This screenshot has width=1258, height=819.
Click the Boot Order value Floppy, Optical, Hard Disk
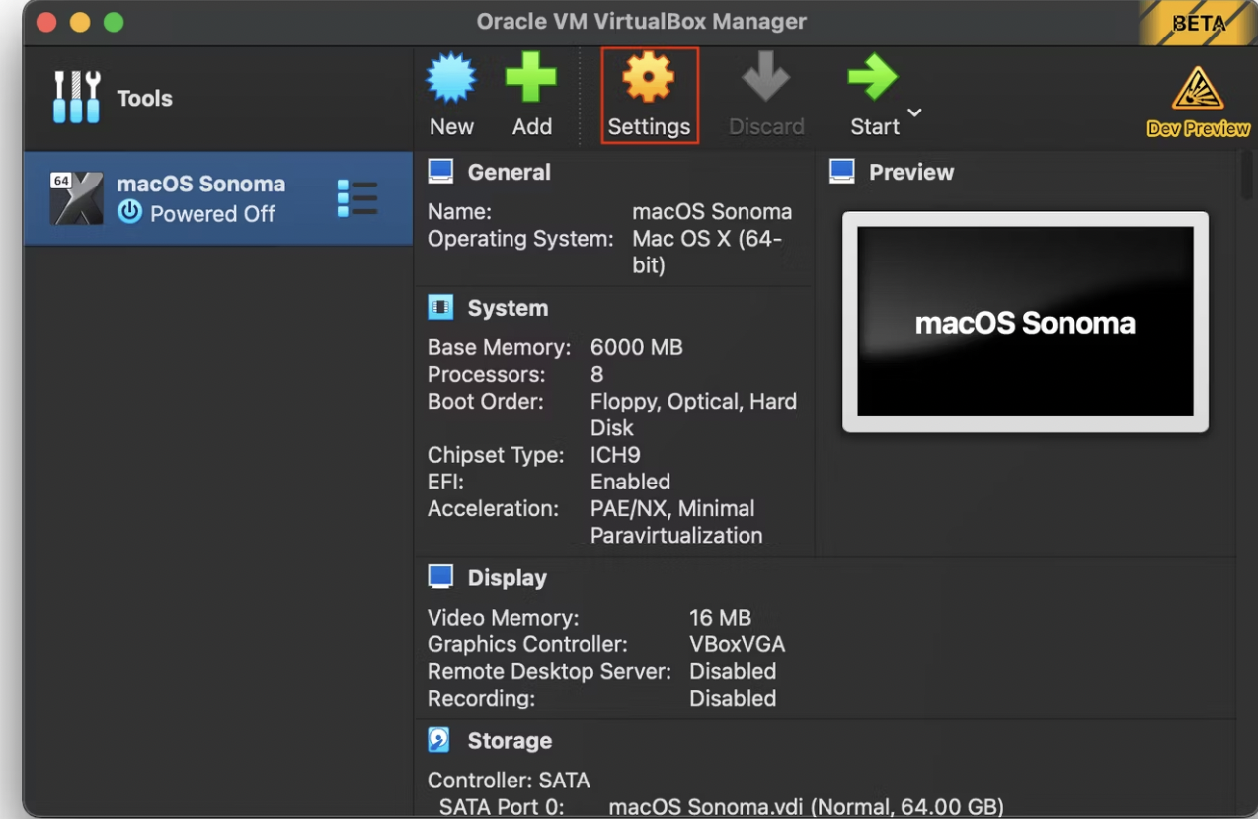pos(693,414)
